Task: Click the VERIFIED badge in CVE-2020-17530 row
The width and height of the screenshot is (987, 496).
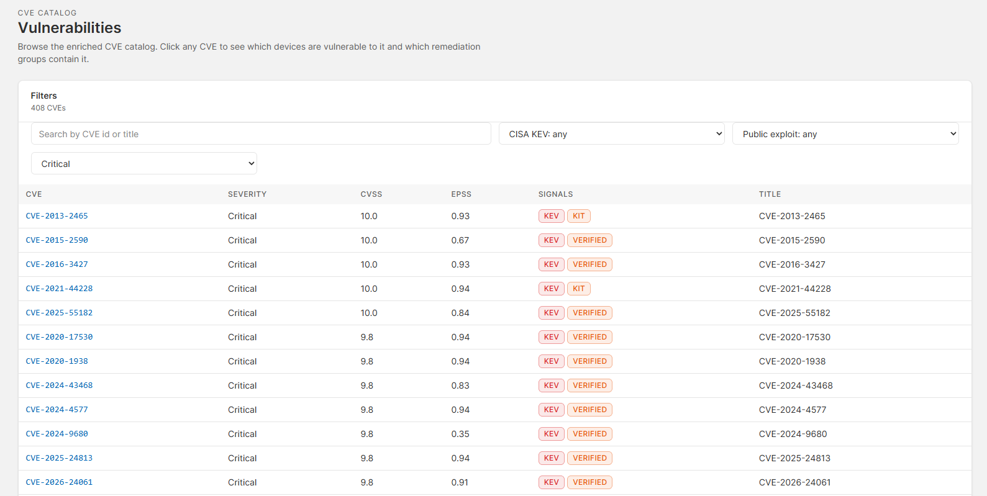Action: click(589, 337)
